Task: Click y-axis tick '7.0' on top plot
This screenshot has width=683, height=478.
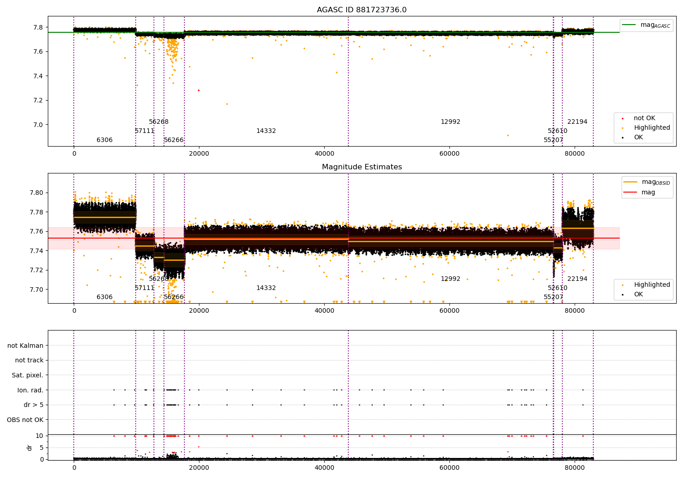Action: (x=38, y=125)
